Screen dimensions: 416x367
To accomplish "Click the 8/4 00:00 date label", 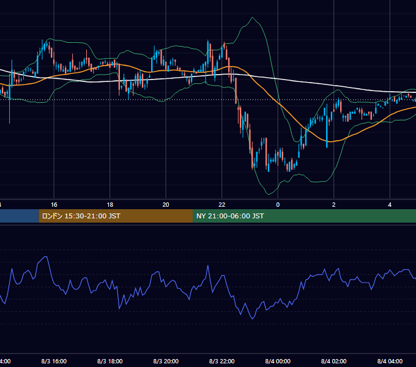I will (278, 361).
